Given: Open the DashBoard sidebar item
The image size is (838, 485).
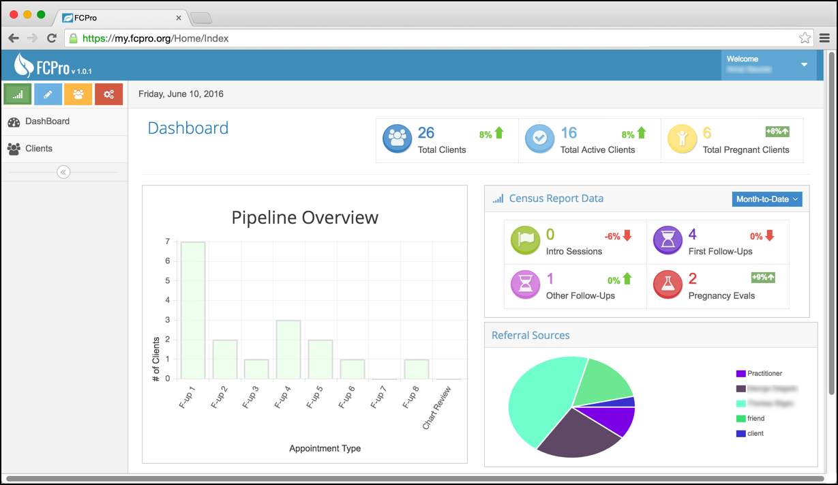Looking at the screenshot, I should coord(47,121).
